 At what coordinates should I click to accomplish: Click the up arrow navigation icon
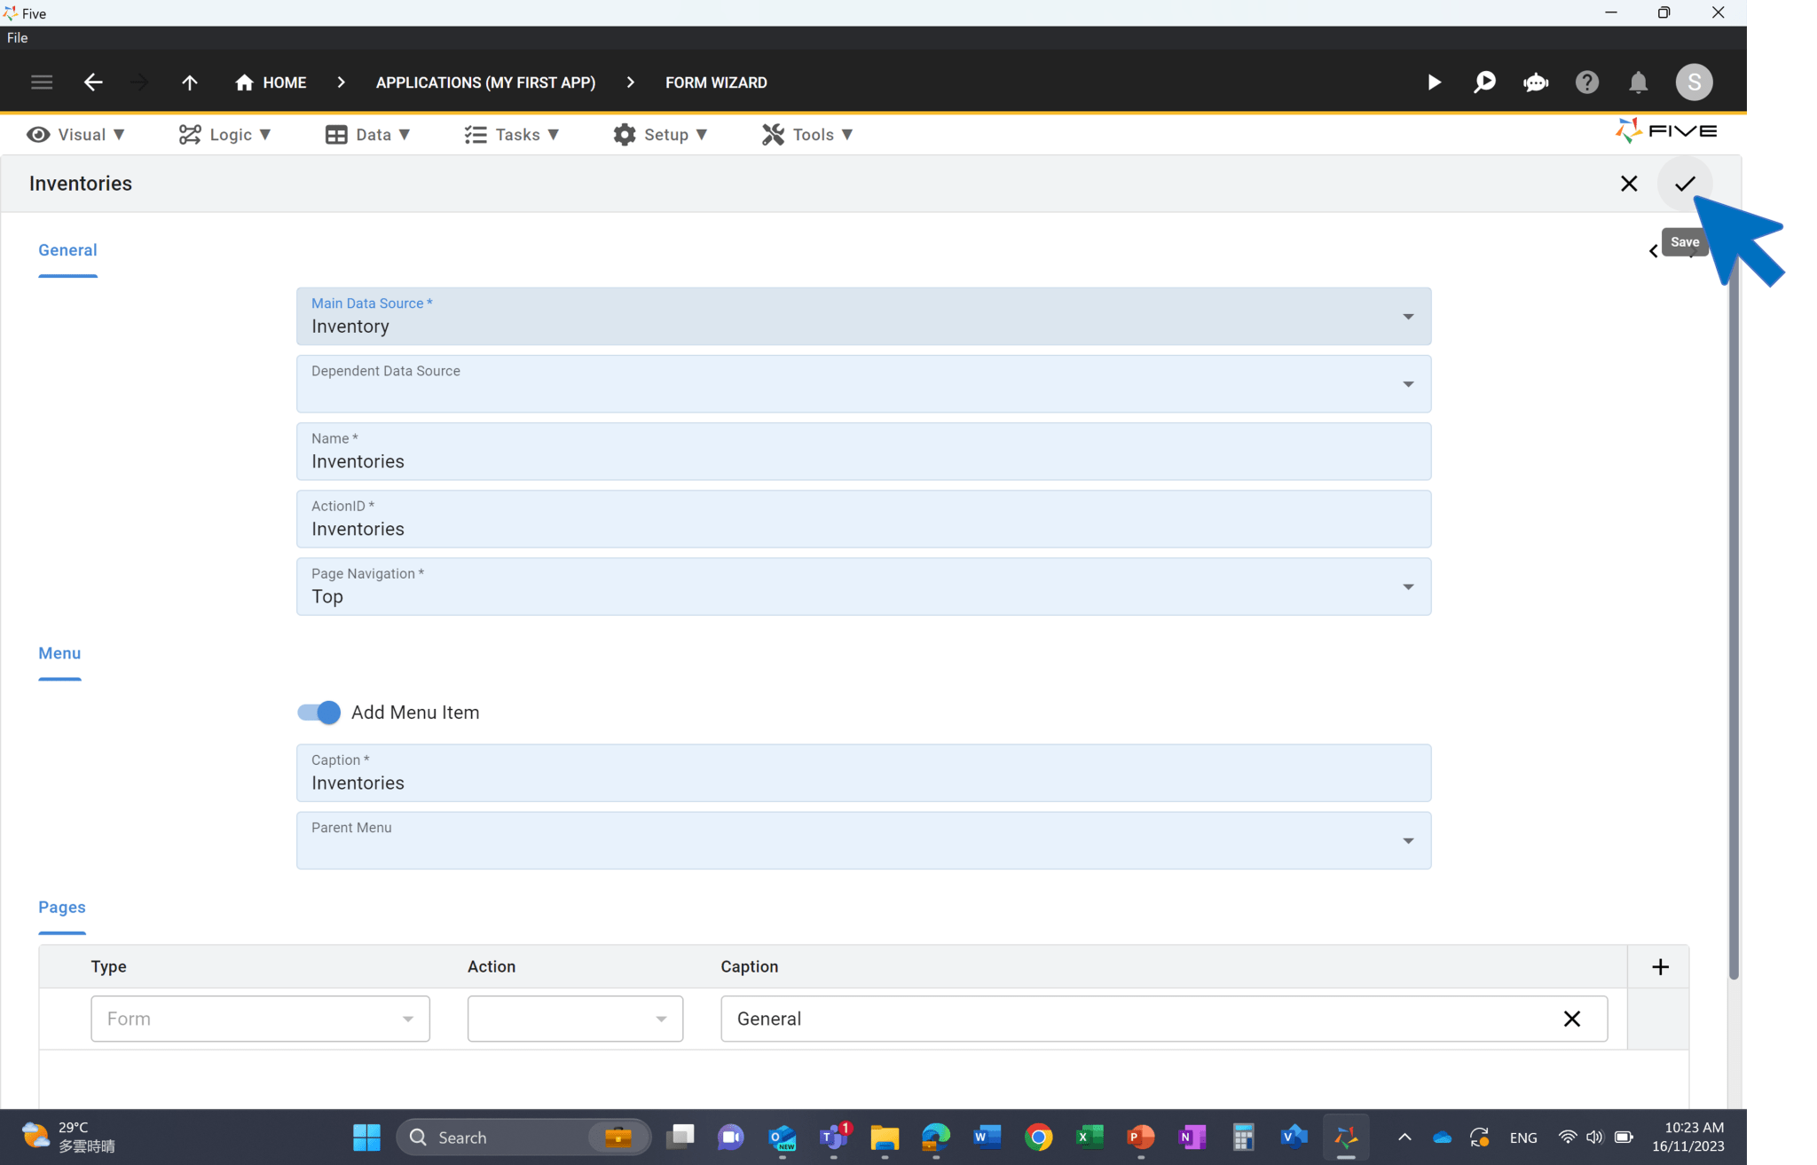[x=189, y=83]
